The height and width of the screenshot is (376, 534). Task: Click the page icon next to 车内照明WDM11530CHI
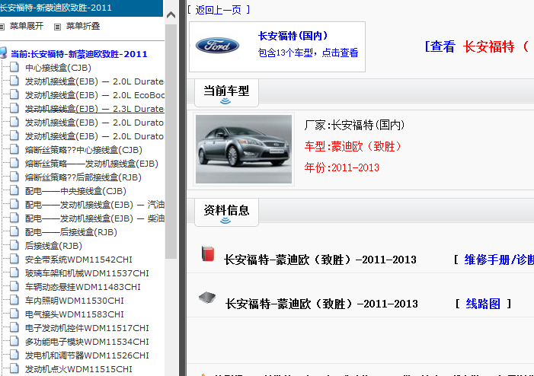(14, 300)
